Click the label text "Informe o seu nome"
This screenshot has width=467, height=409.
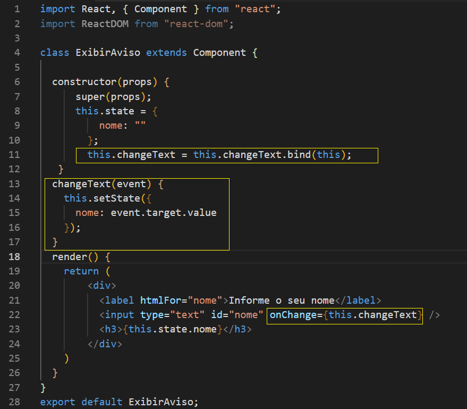(x=282, y=301)
